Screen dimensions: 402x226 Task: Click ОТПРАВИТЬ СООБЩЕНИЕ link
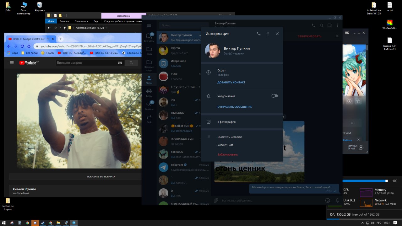point(235,107)
